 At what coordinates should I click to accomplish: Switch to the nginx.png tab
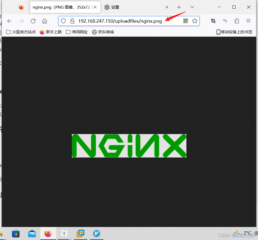tap(65, 7)
